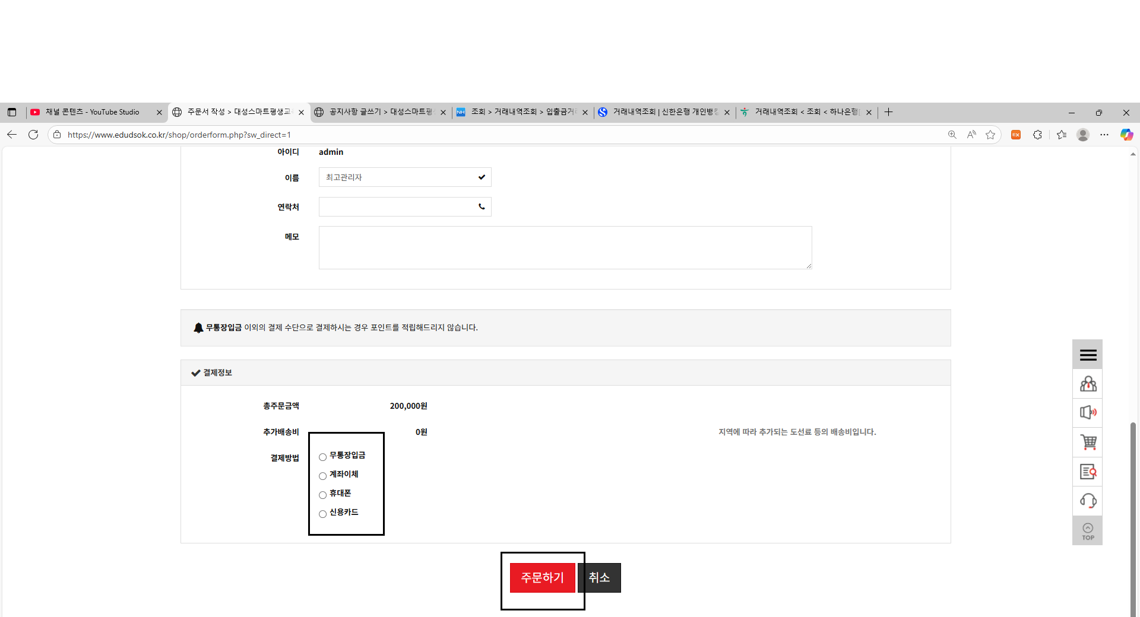Click the 이름 name input field
The image size is (1140, 617).
(x=405, y=177)
